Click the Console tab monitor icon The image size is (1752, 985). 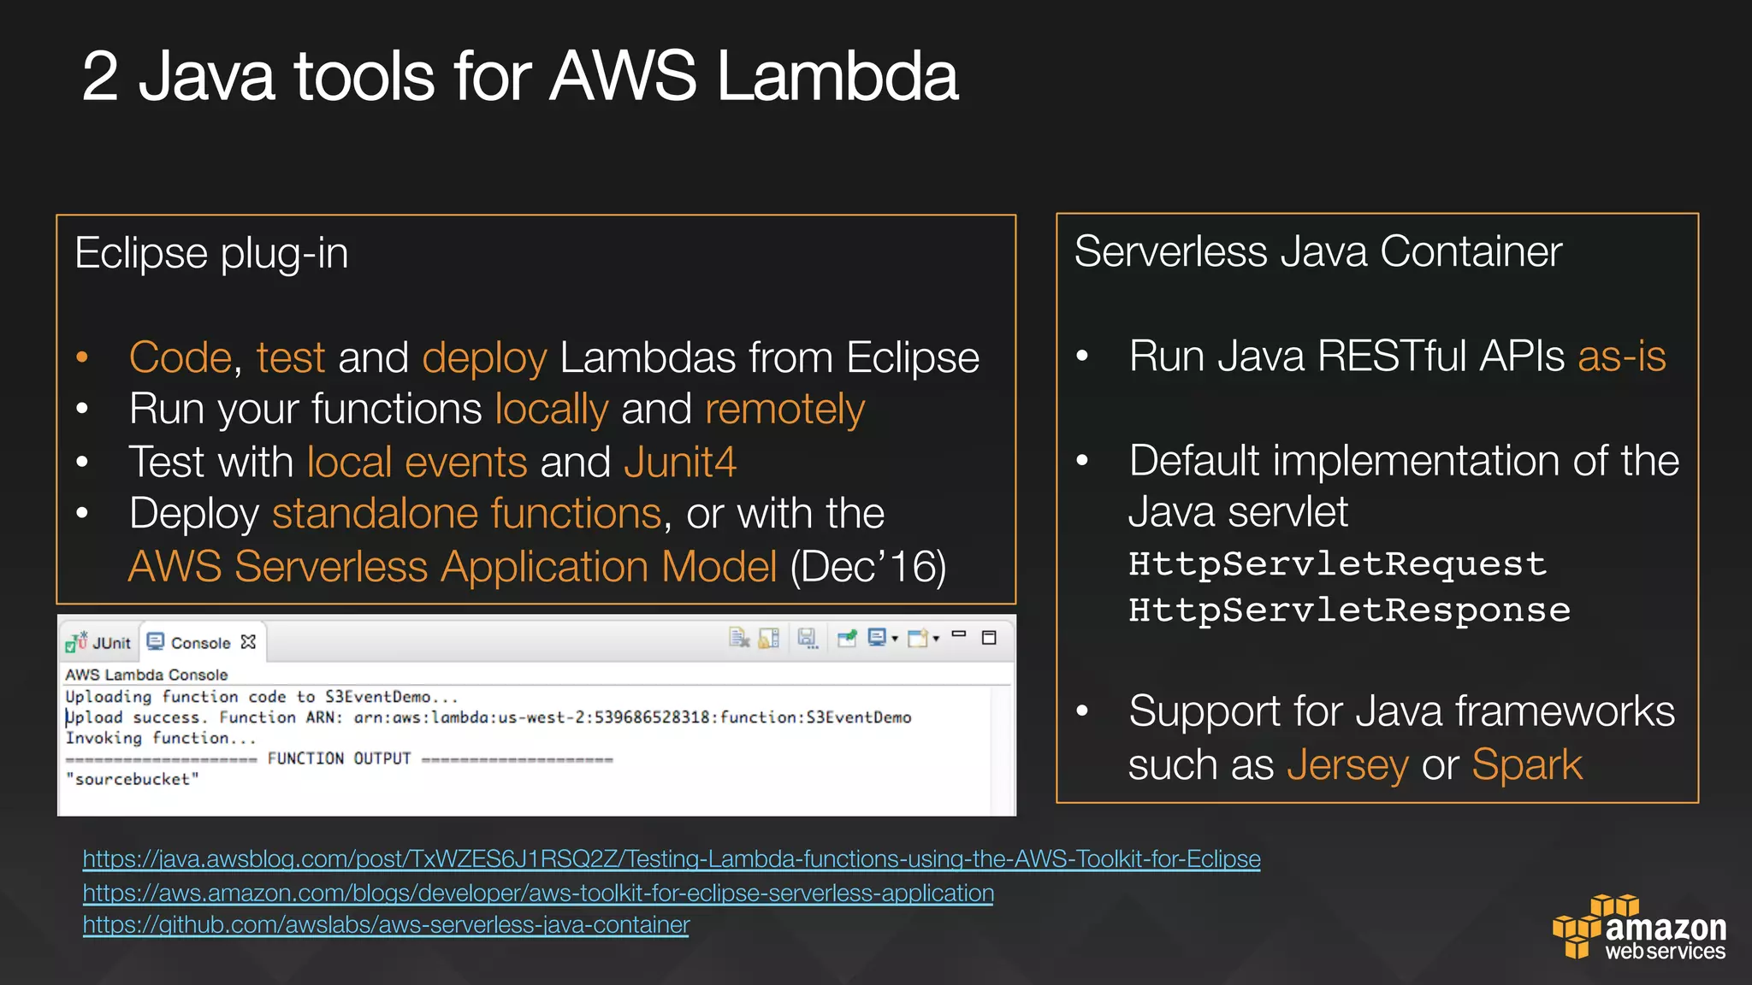click(156, 642)
